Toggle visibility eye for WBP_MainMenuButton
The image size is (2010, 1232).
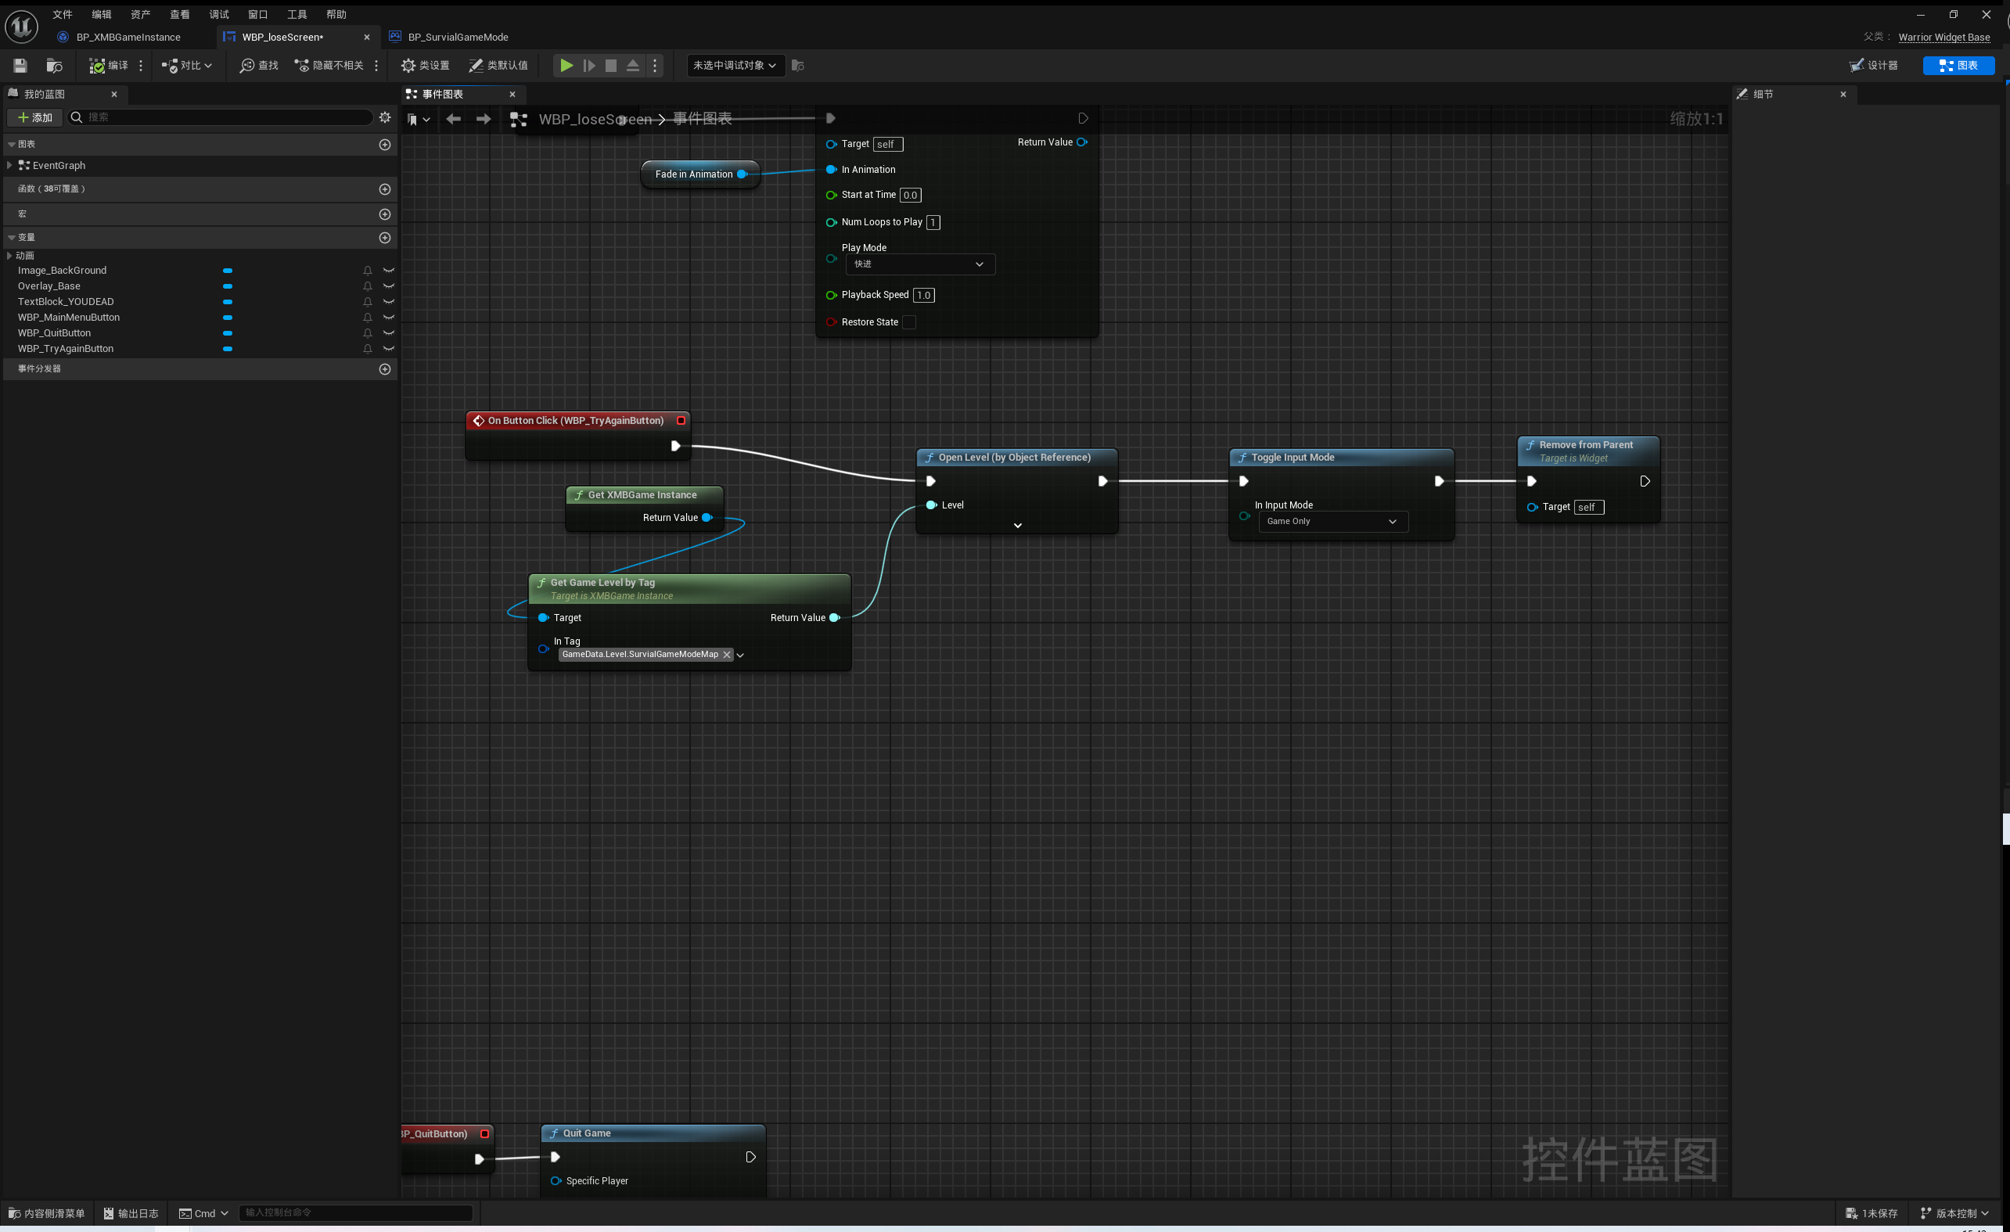pos(388,318)
